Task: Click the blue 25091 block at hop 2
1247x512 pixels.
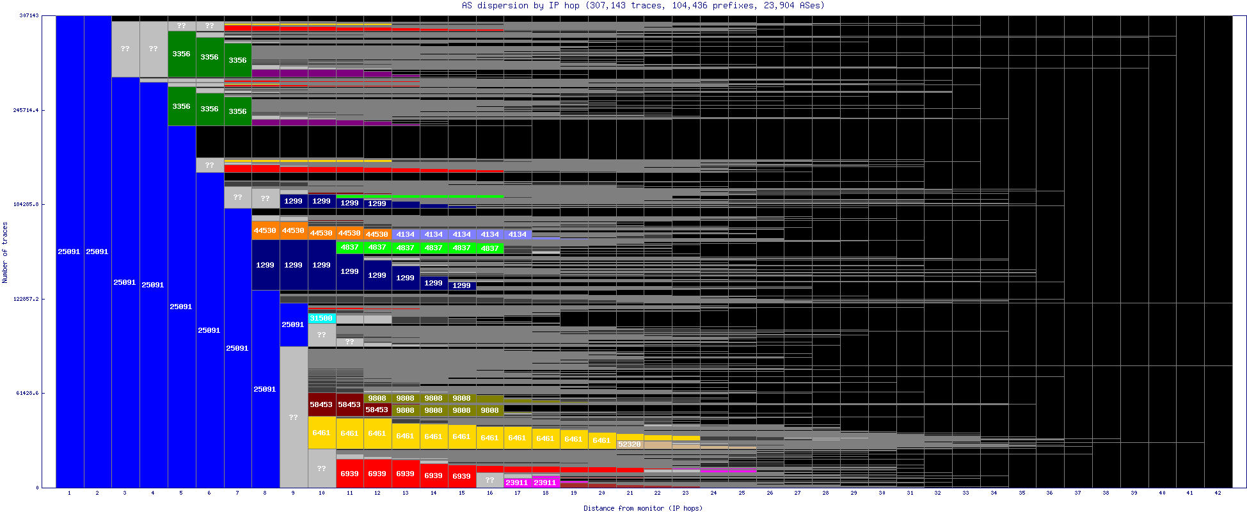Action: click(x=98, y=252)
